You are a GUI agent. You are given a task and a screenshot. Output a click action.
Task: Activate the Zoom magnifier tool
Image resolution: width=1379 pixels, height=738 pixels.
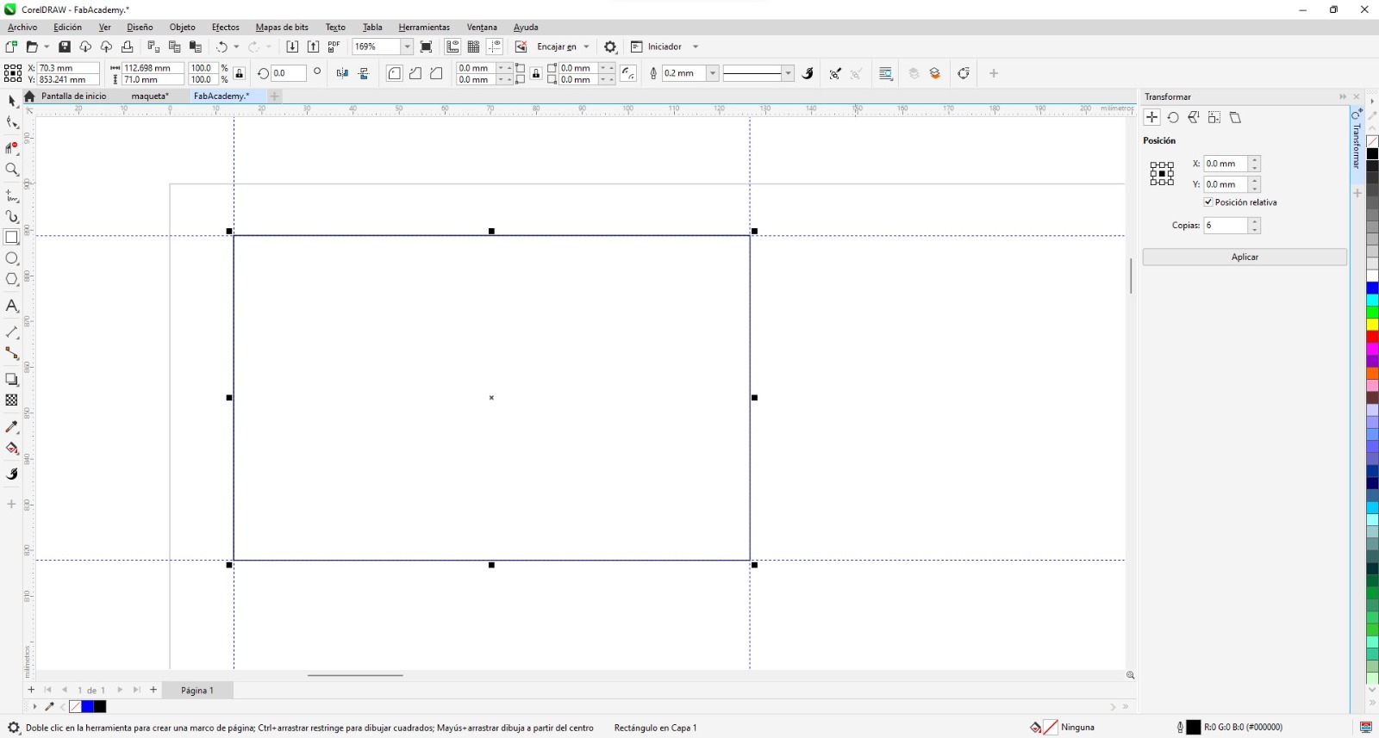(x=11, y=170)
